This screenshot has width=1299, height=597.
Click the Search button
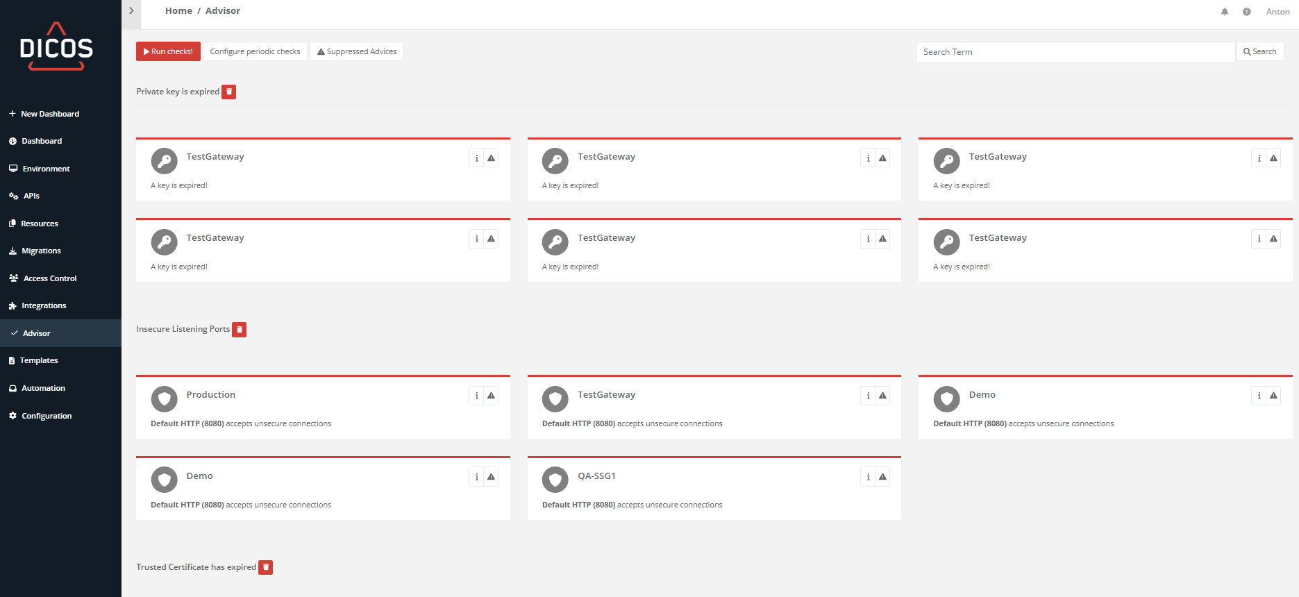coord(1259,51)
